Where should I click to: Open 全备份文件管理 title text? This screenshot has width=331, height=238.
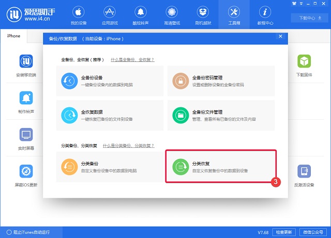[x=207, y=112]
